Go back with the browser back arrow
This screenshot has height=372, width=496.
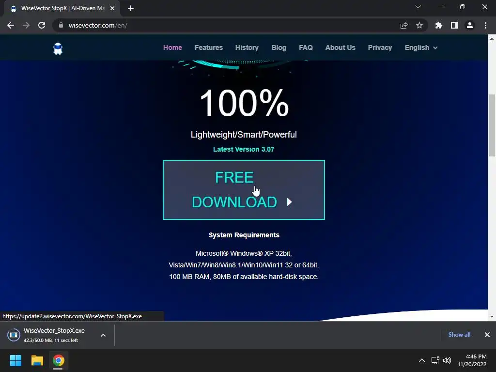click(11, 25)
